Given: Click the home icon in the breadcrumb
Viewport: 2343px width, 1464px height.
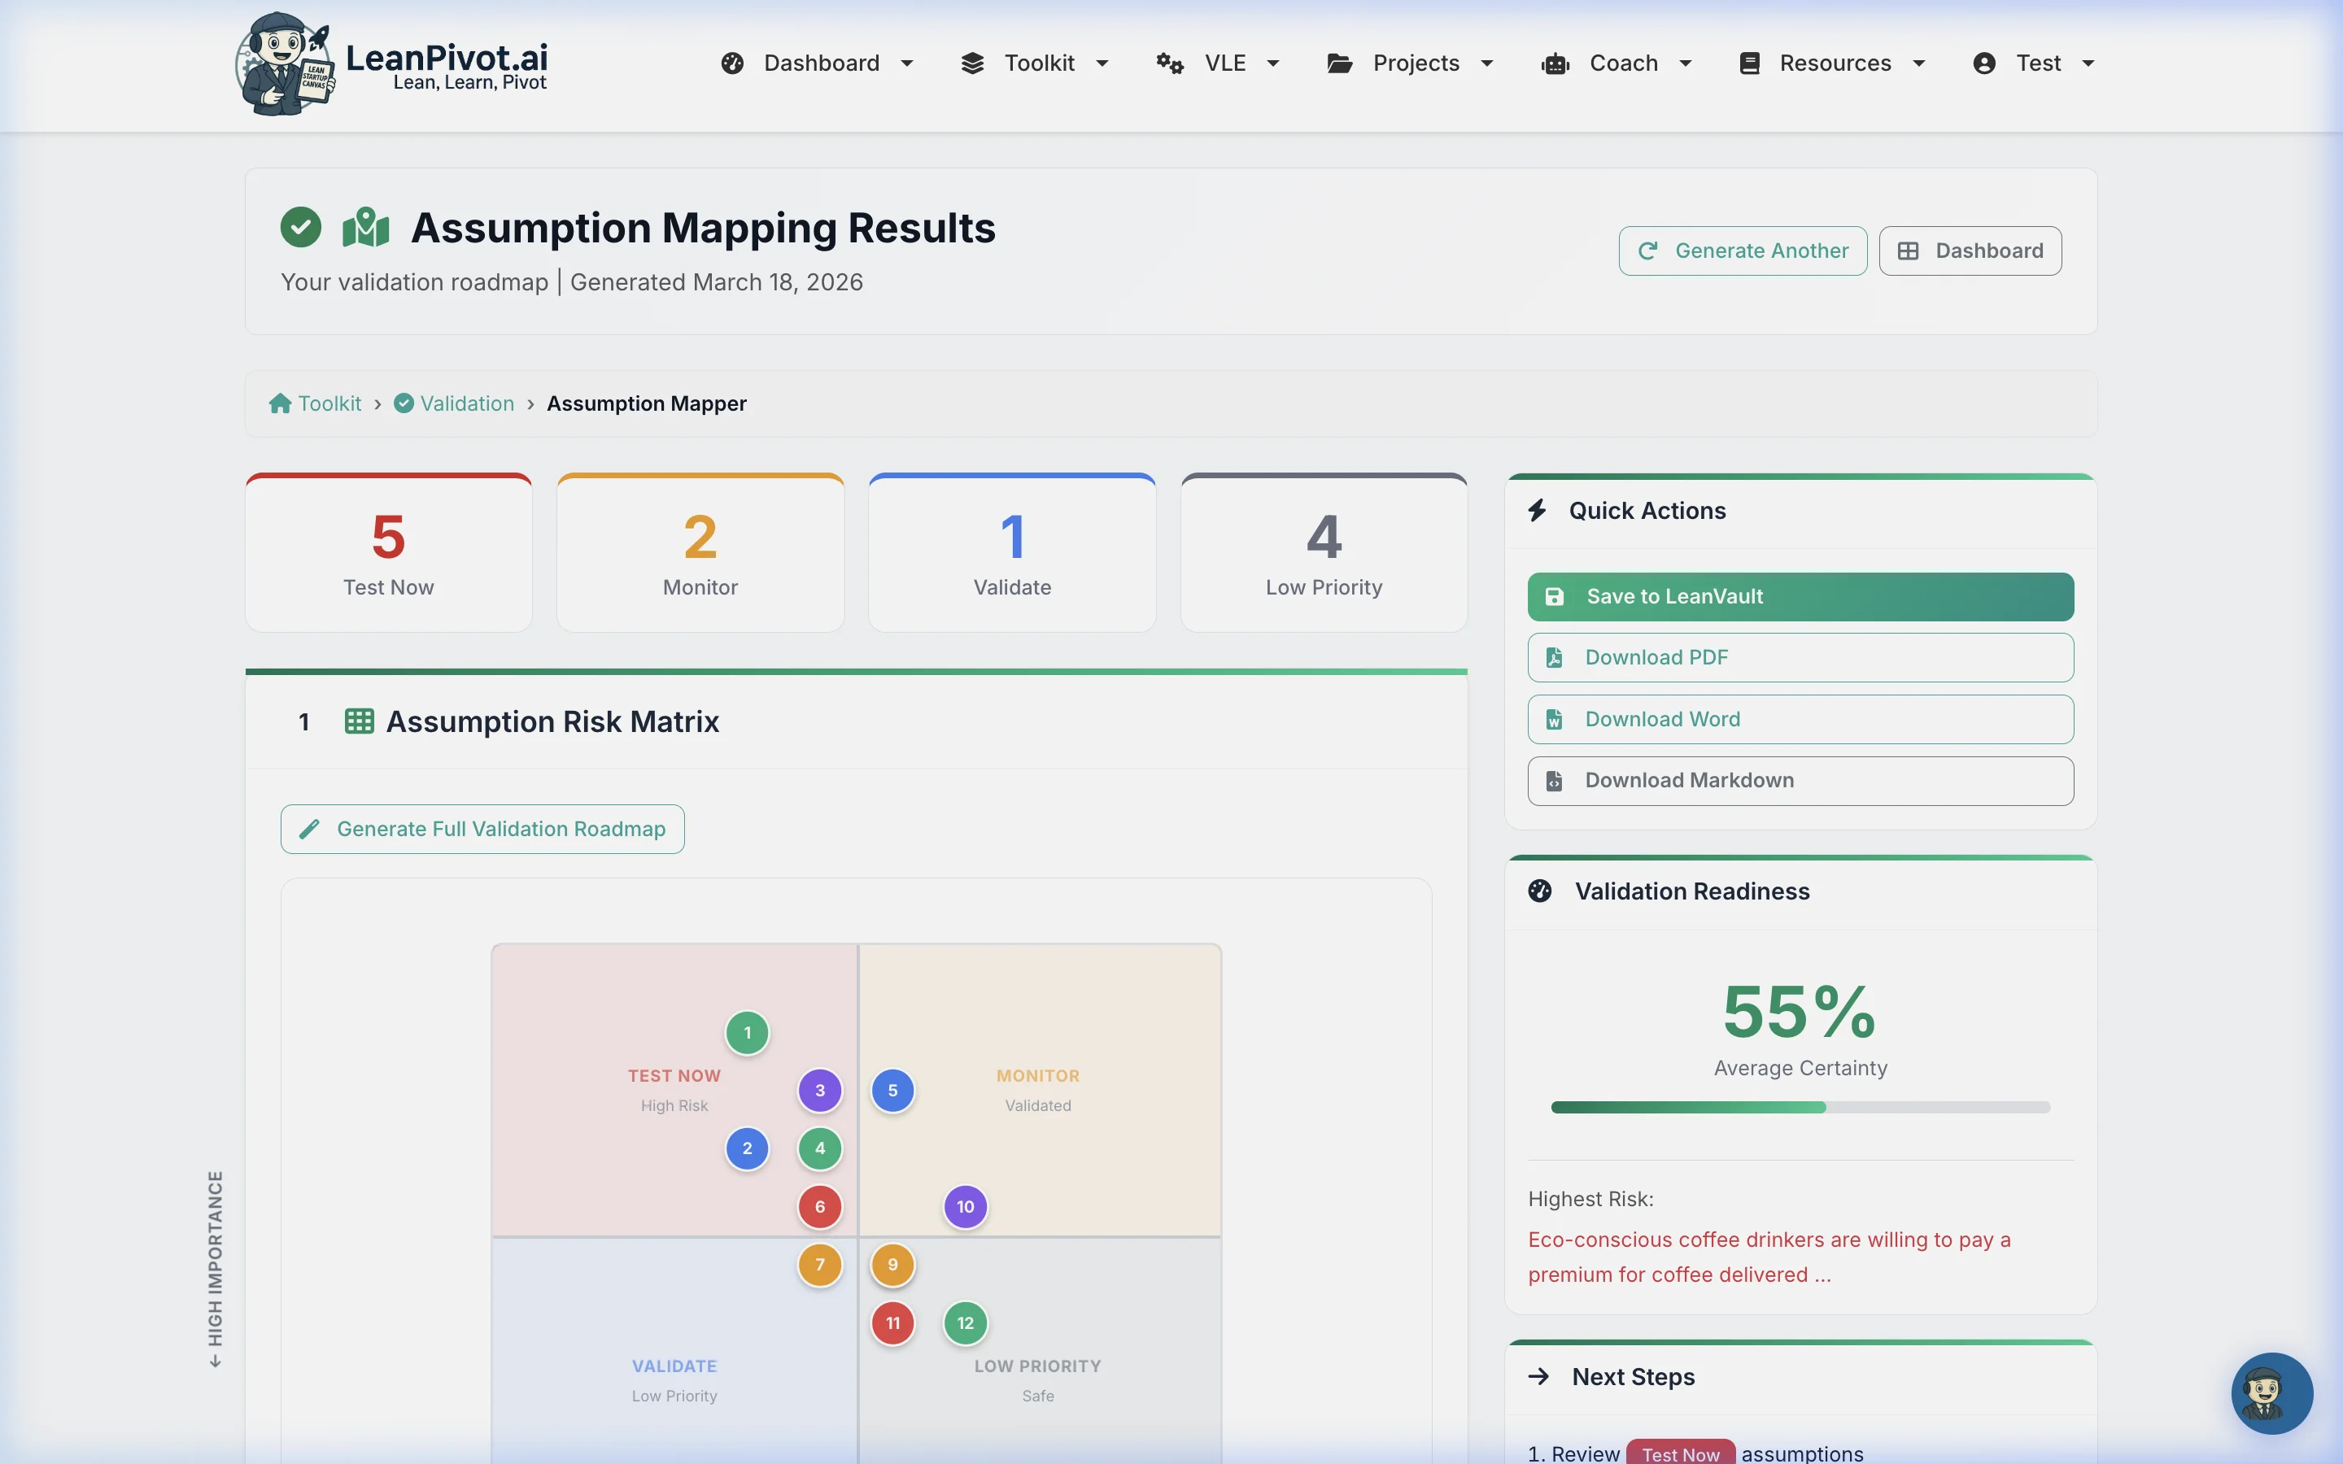Looking at the screenshot, I should click(x=280, y=403).
